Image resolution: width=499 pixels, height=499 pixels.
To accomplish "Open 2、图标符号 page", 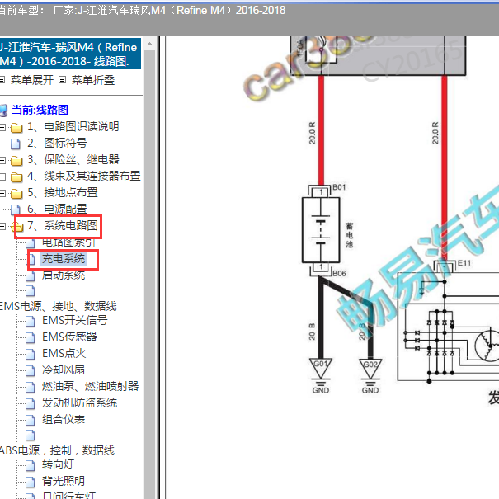I will (x=57, y=143).
